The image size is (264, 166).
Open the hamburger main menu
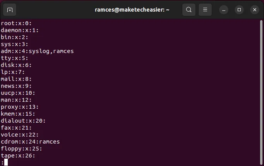(x=205, y=10)
